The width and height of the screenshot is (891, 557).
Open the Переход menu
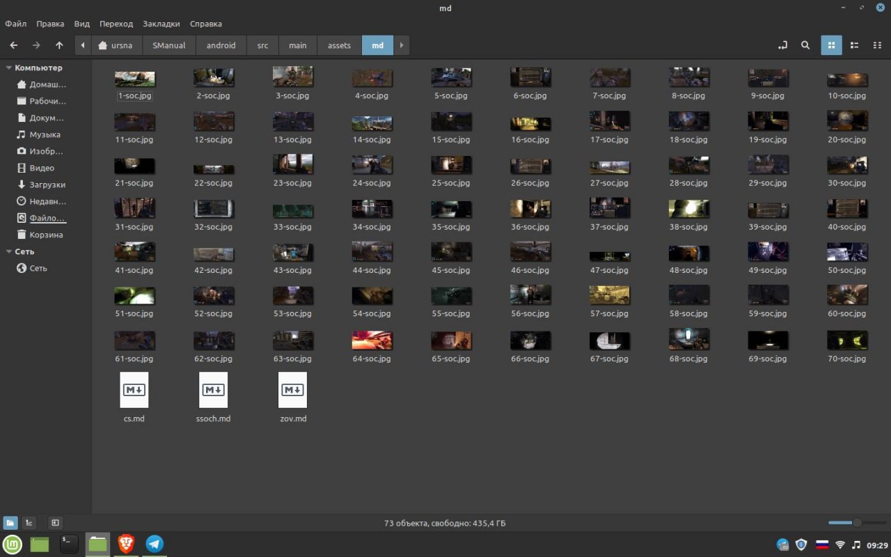point(116,24)
